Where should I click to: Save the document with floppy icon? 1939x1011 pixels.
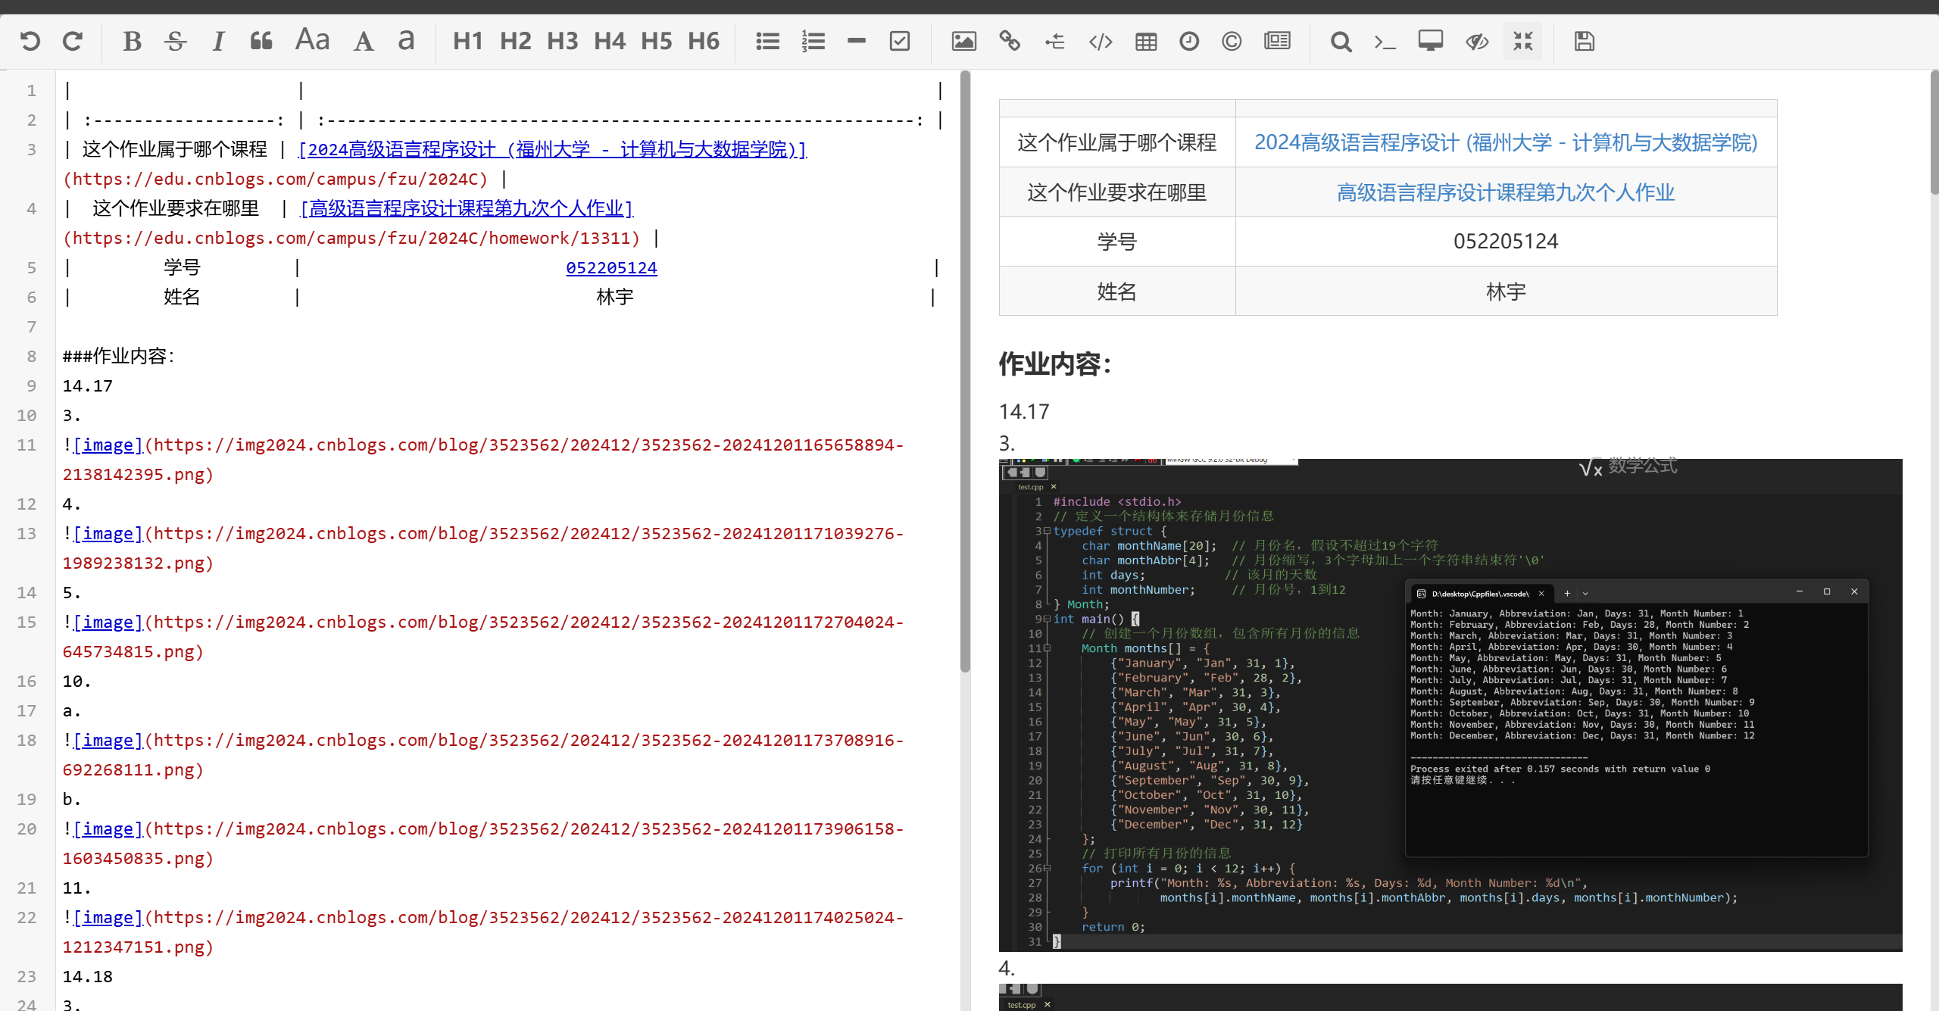pos(1584,41)
